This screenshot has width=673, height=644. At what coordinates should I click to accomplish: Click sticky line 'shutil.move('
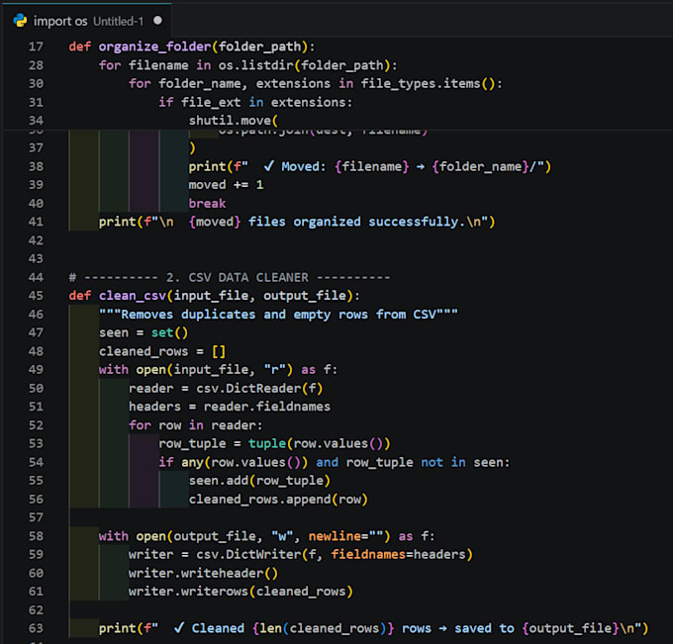click(234, 121)
